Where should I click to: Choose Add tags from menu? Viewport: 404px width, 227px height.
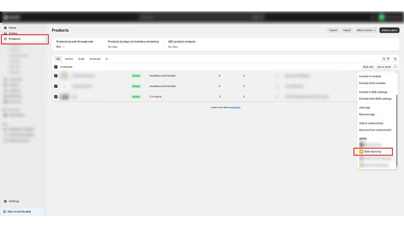(364, 107)
